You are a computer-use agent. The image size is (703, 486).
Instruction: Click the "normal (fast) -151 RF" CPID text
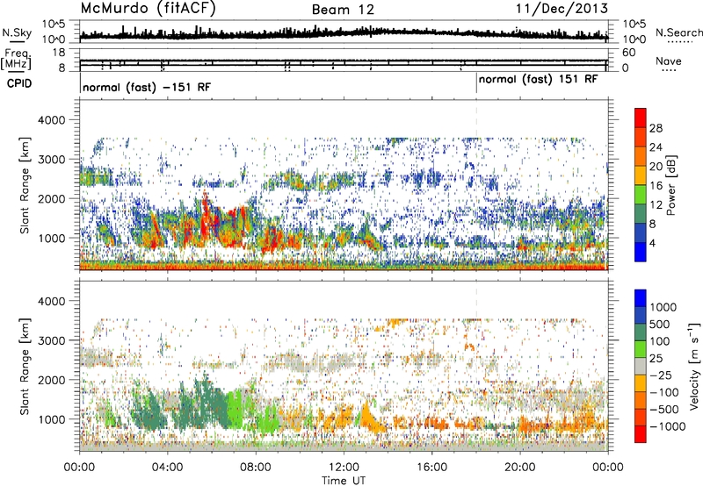click(x=147, y=87)
